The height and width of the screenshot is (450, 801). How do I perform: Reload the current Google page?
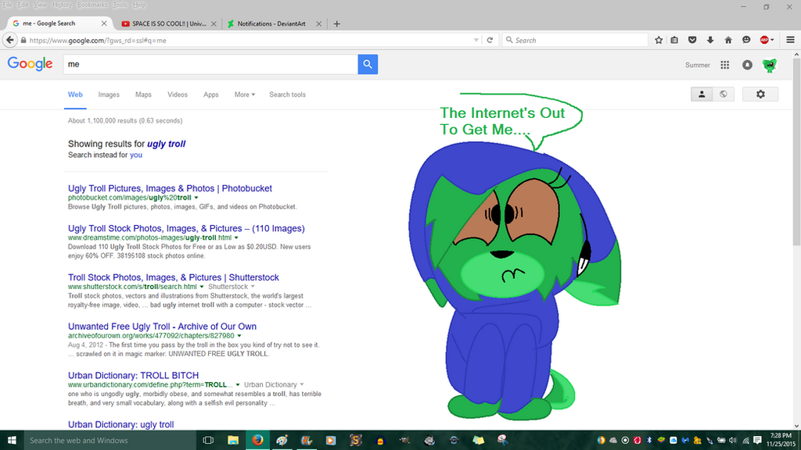(x=490, y=40)
